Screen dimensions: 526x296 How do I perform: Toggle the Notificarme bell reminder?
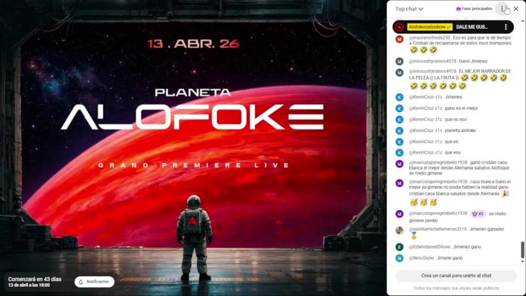click(94, 282)
